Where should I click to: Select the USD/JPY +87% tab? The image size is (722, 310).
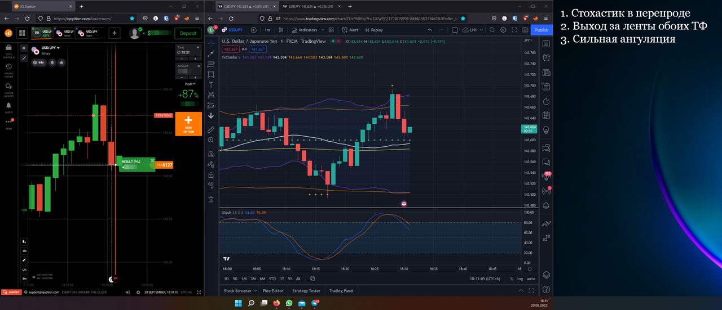tap(42, 33)
